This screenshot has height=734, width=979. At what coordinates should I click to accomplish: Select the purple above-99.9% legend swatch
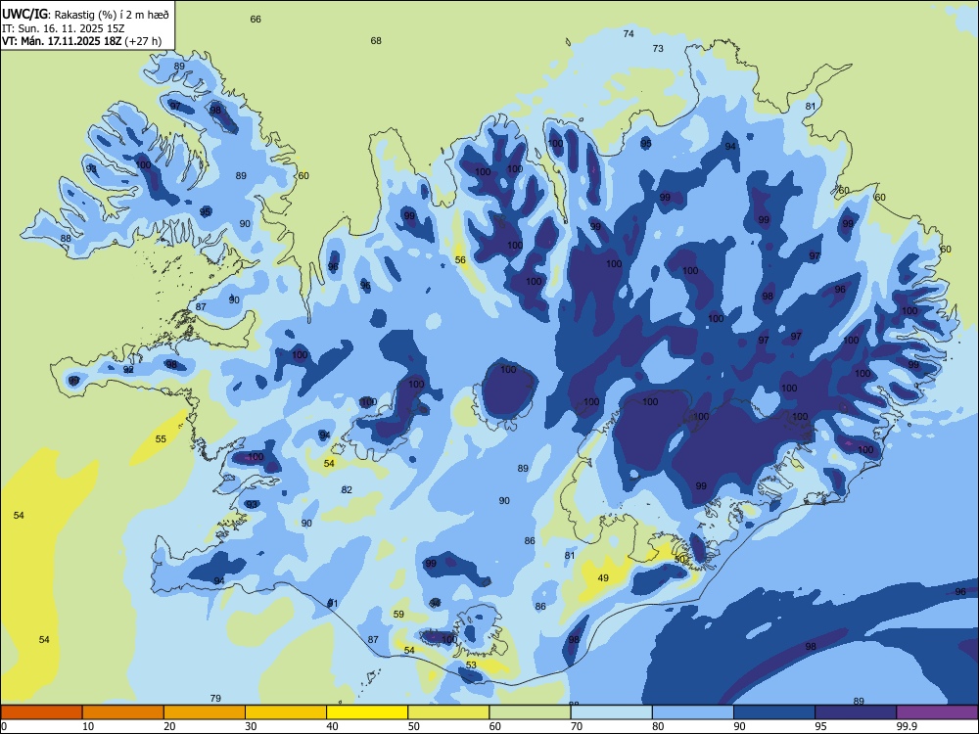937,712
